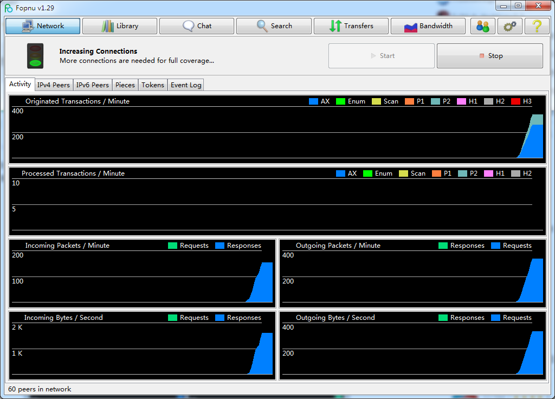This screenshot has height=399, width=555.
Task: Click P2 teal swatch in Processed Transactions legend
Action: pos(463,173)
